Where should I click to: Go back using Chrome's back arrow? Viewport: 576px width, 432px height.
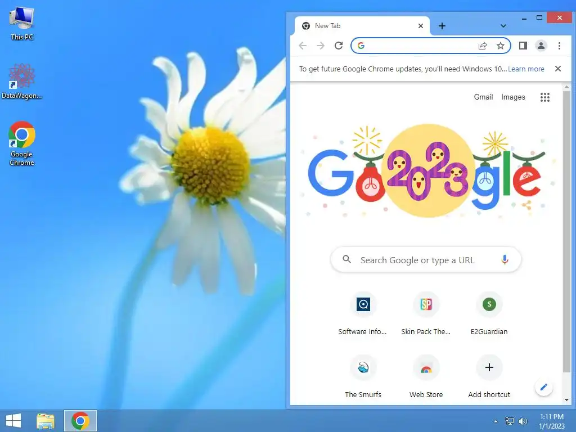click(303, 46)
